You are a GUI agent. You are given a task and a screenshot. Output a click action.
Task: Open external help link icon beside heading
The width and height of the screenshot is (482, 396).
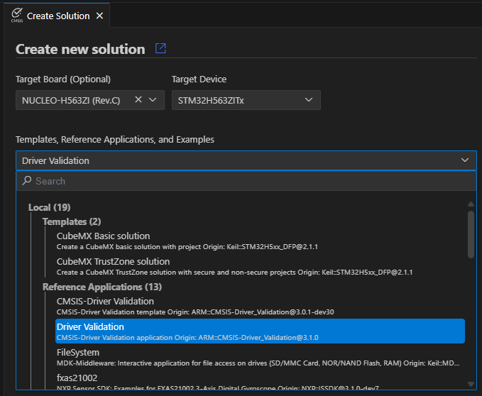pos(160,49)
